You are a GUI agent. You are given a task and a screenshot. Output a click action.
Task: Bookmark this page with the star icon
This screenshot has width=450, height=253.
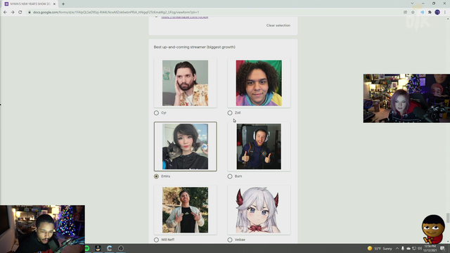pos(413,13)
